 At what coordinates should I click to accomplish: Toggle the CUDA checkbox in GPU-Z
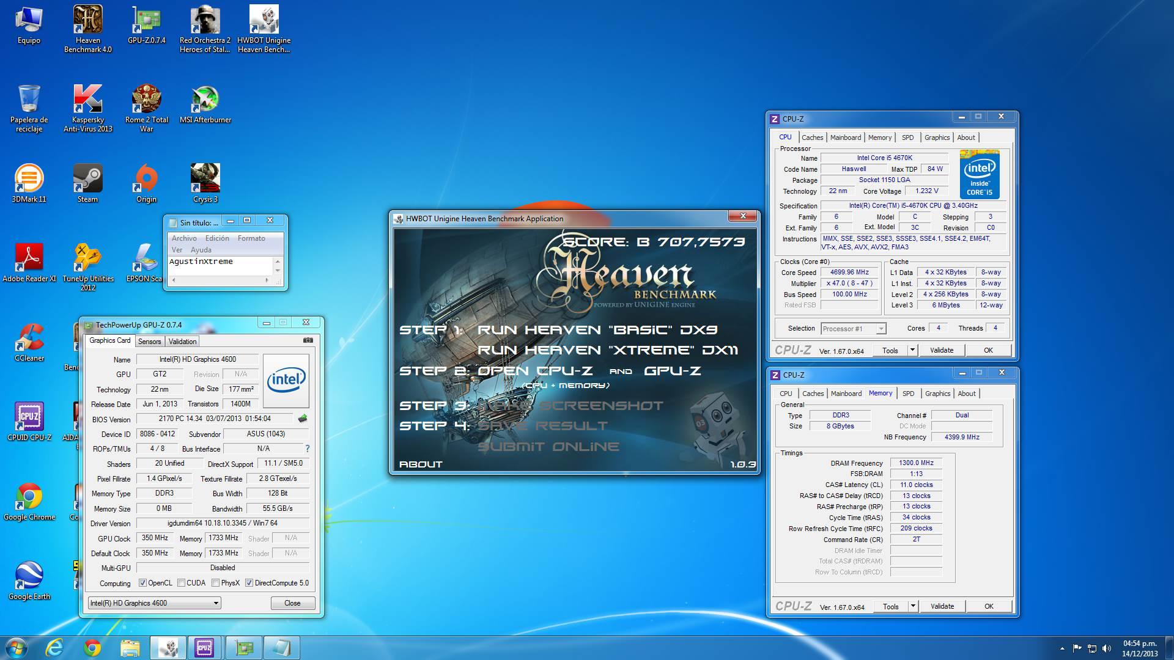click(181, 583)
